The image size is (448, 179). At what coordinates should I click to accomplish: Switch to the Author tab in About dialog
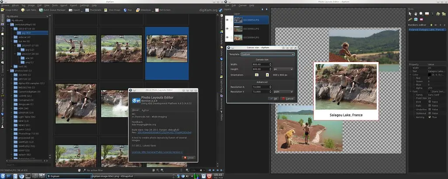click(145, 110)
